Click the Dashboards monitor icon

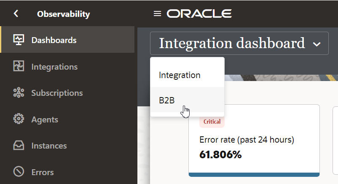19,40
